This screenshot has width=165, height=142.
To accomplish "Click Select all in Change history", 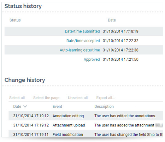I will (17, 98).
